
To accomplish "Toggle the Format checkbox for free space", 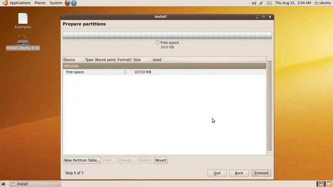I will (125, 72).
